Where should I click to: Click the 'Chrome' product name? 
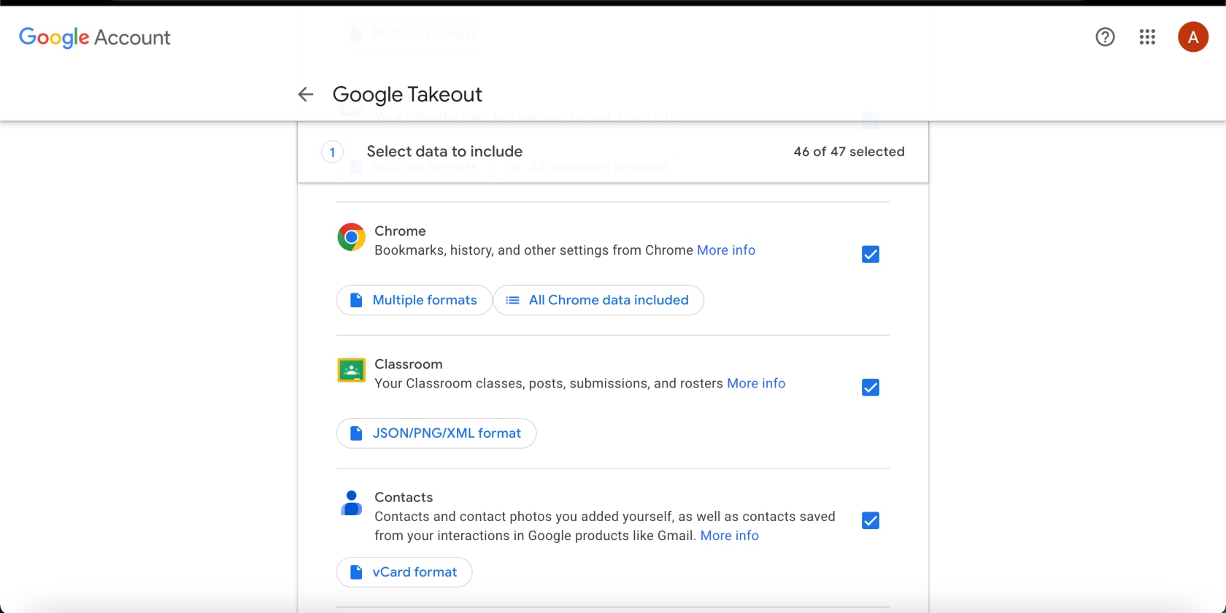(x=400, y=231)
